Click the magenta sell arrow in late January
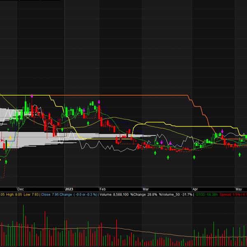 click(x=99, y=101)
